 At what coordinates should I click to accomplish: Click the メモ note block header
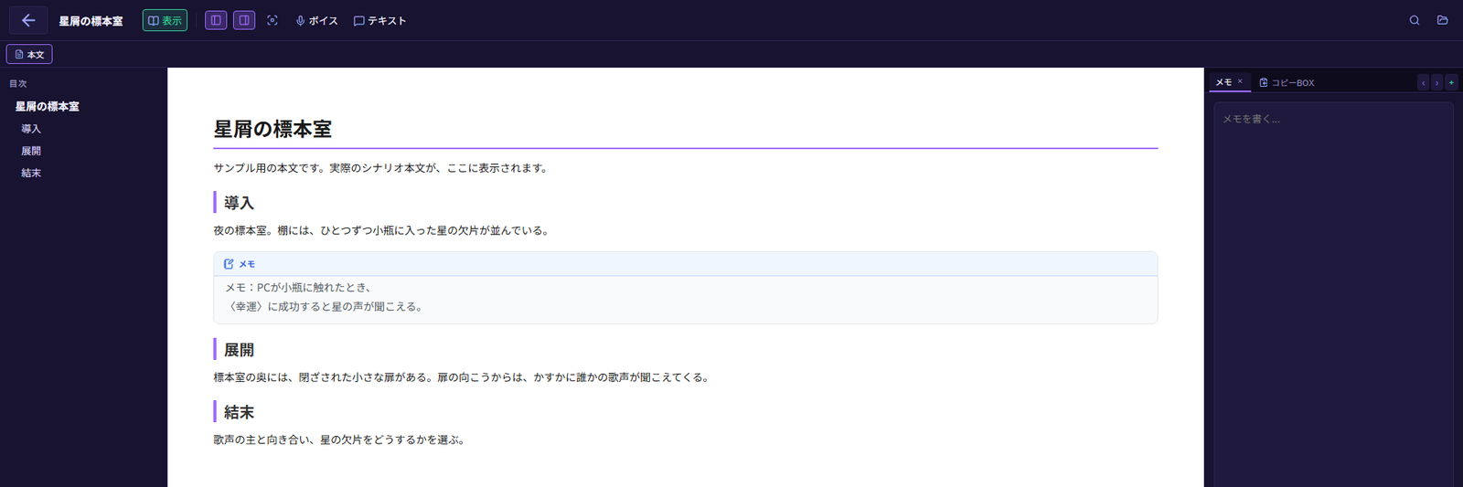click(x=686, y=264)
